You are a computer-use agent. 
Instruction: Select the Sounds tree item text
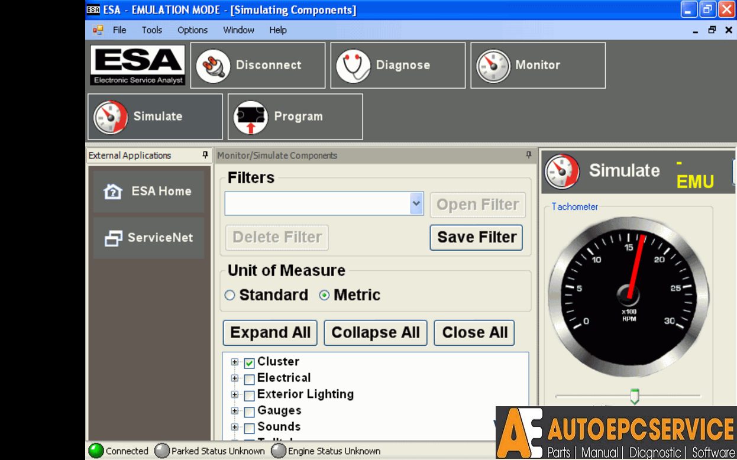279,426
